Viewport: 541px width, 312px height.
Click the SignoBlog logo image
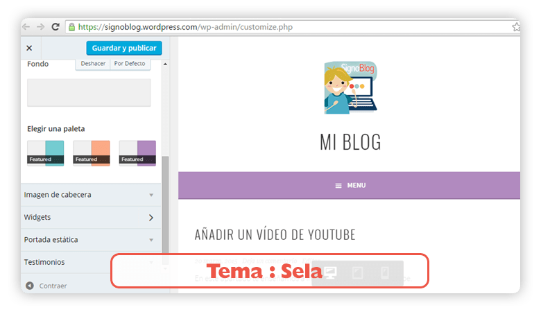point(350,87)
